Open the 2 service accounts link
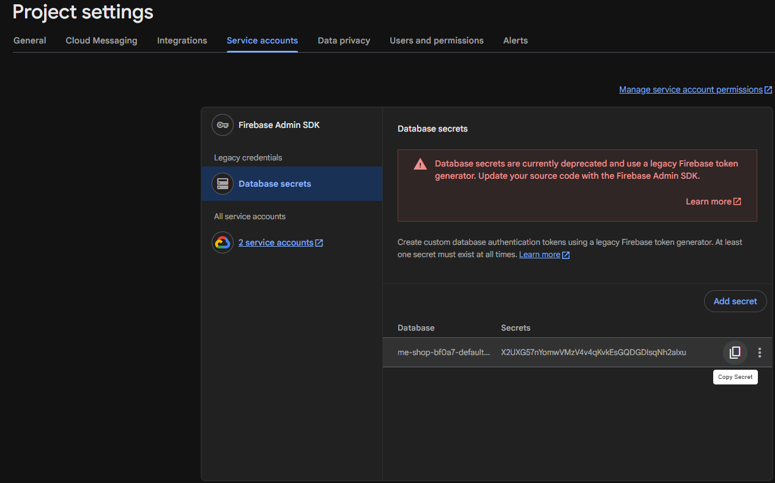 click(276, 242)
